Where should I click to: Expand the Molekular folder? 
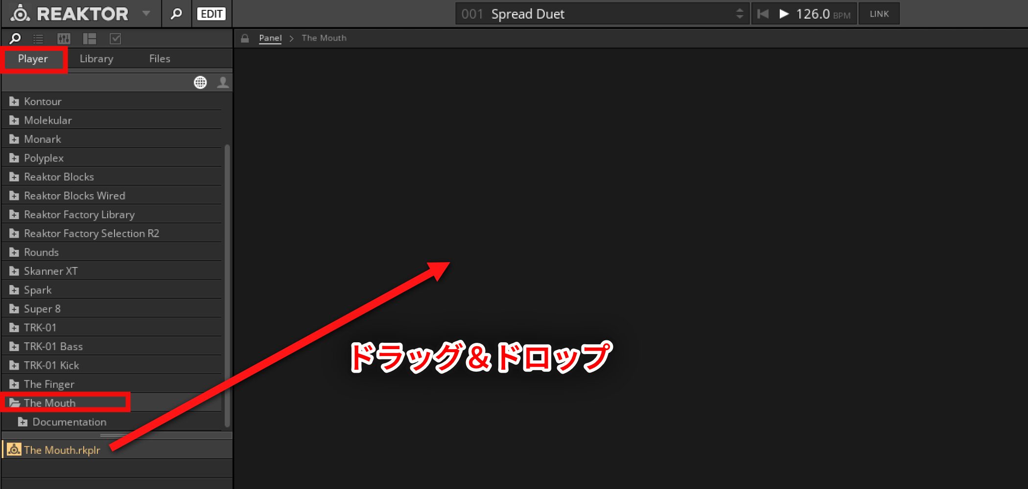(112, 120)
